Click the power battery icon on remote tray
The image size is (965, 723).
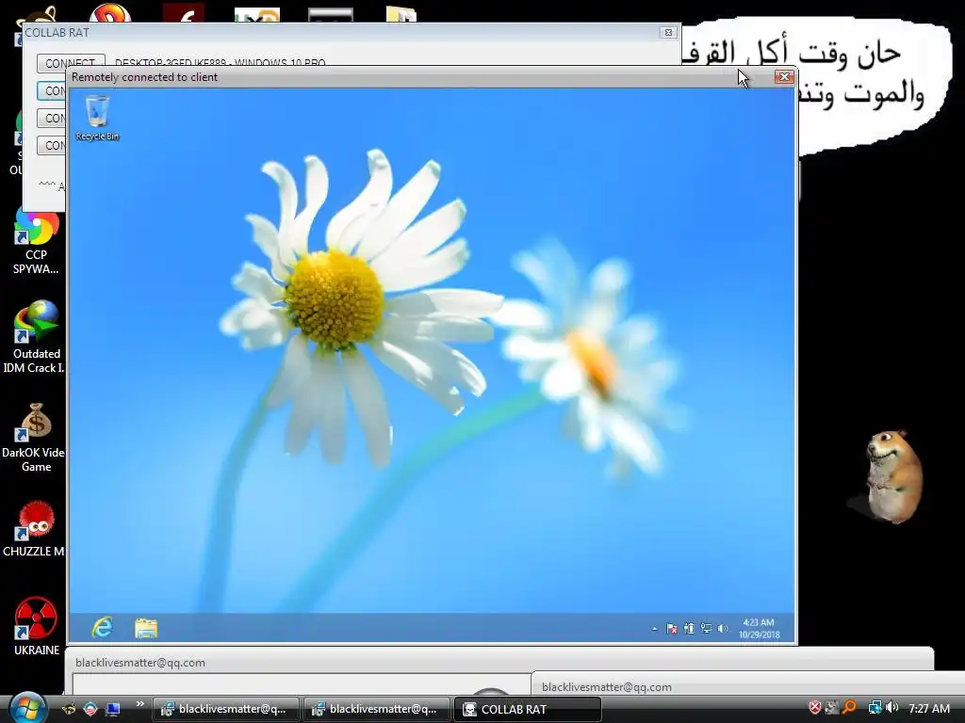pos(689,628)
